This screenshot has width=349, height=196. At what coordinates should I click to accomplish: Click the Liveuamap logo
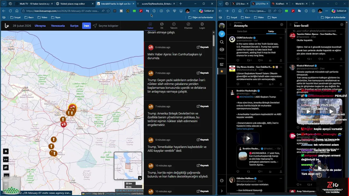click(7, 26)
